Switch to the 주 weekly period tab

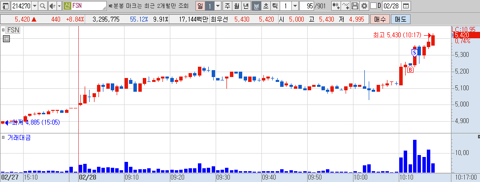(x=227, y=6)
